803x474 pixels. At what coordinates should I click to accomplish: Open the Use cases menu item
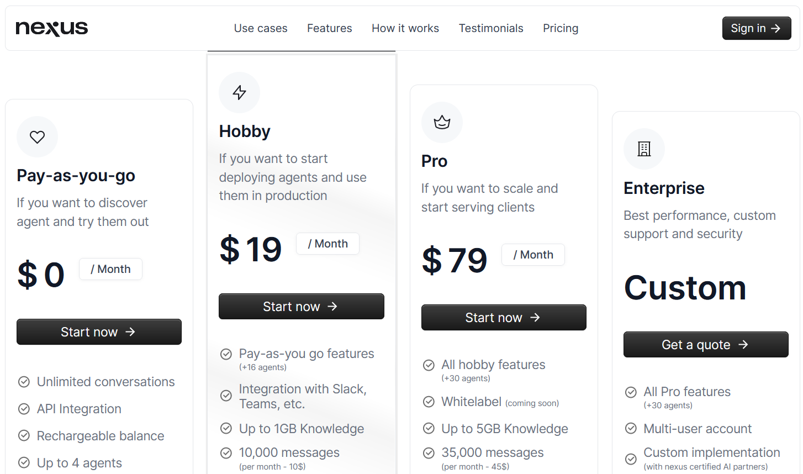point(261,28)
